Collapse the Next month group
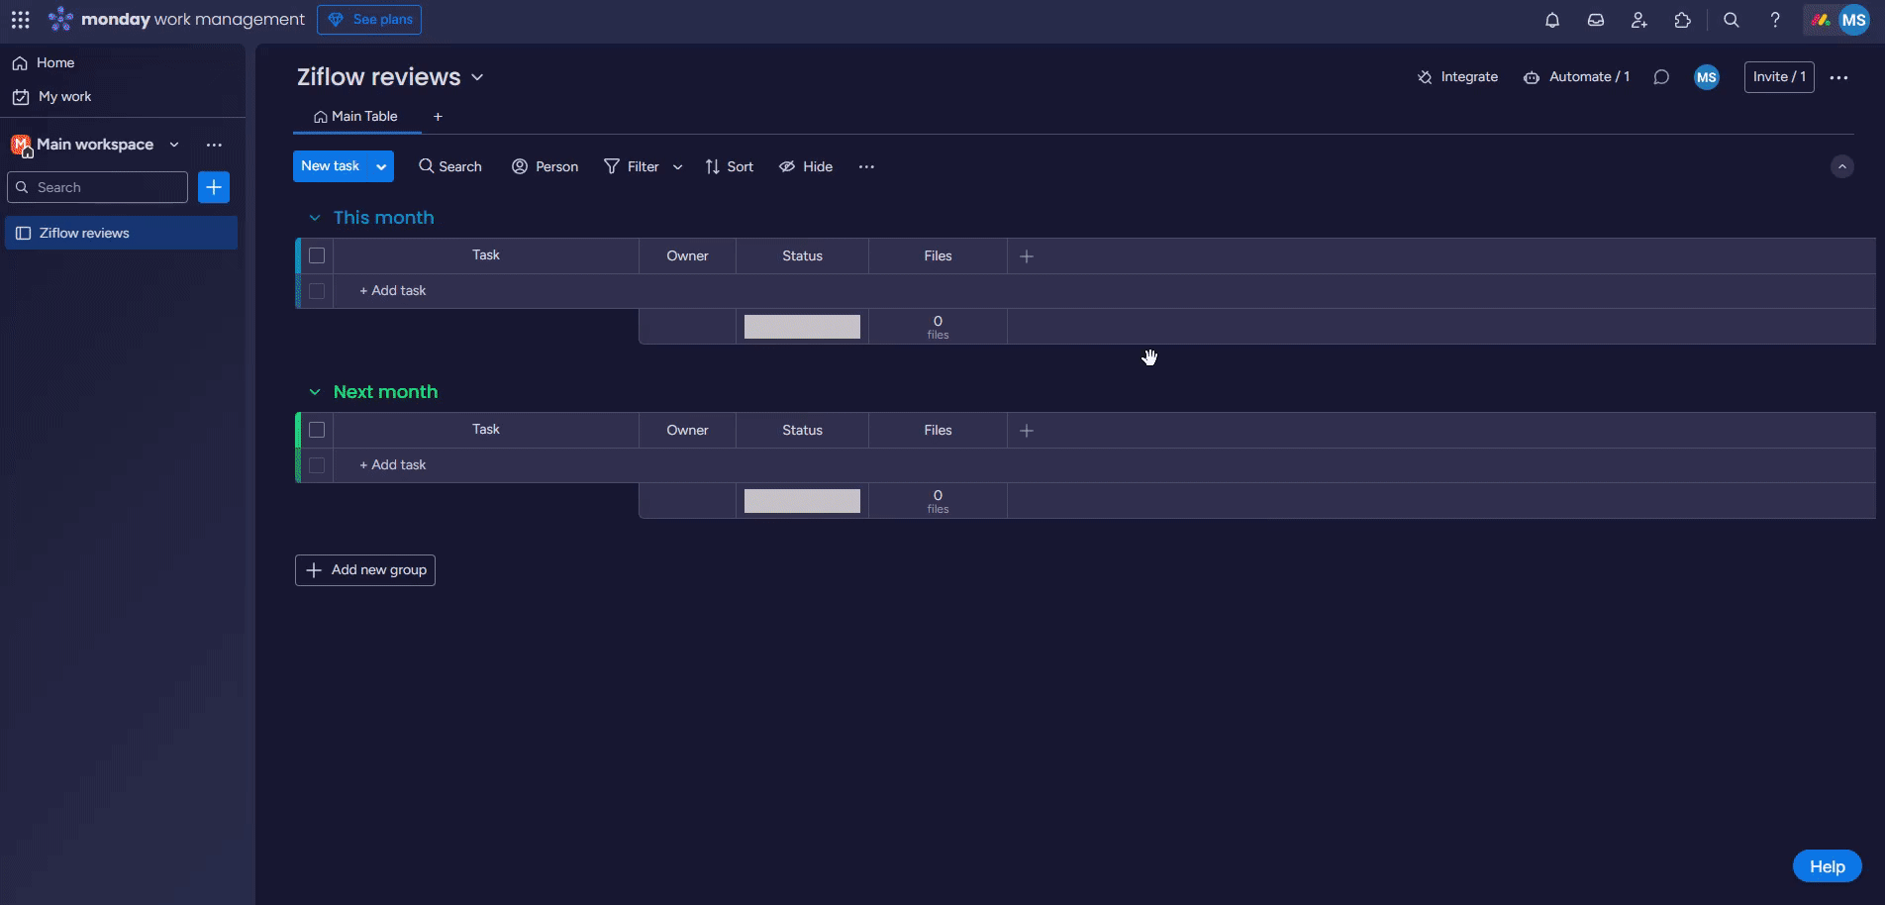Image resolution: width=1885 pixels, height=905 pixels. coord(315,392)
